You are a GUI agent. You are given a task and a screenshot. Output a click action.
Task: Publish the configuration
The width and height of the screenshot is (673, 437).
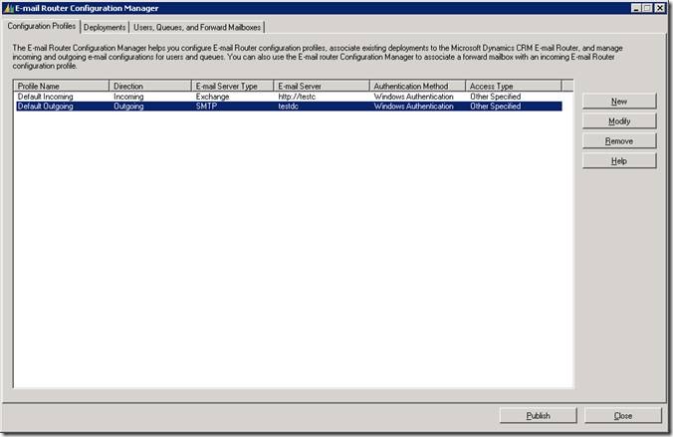pos(538,416)
